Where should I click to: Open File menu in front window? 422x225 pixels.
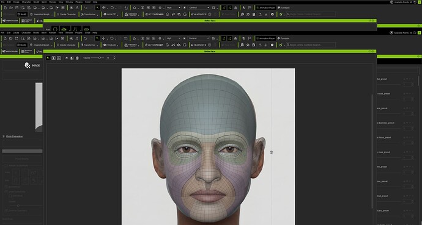[x=2, y=33]
